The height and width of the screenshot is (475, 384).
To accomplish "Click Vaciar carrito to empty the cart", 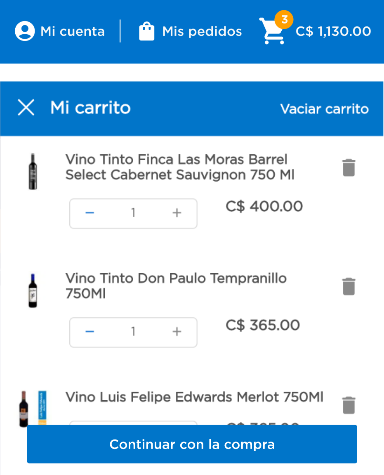I will (324, 109).
